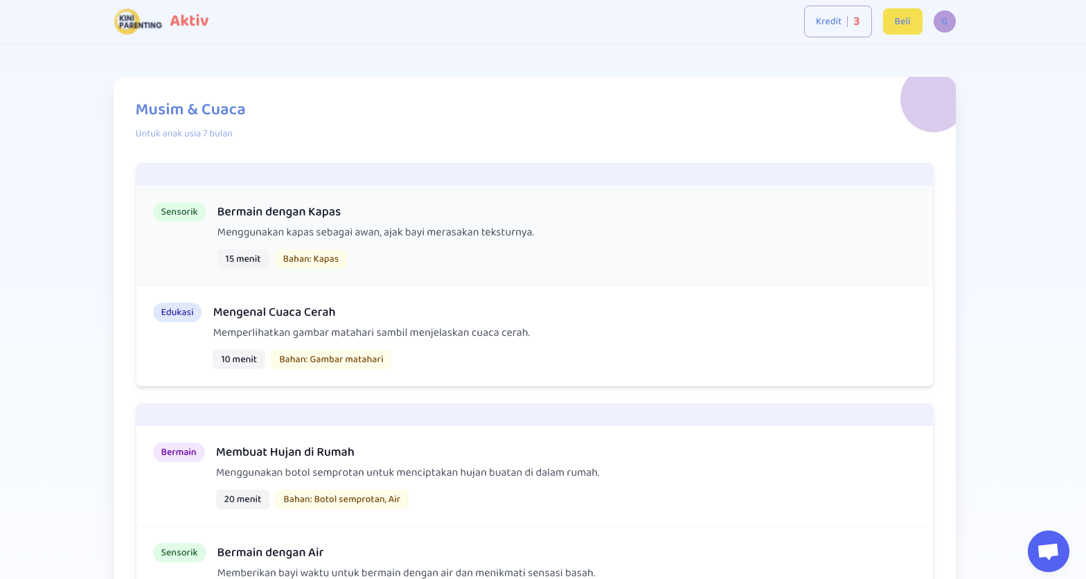Click the Kini Parenting logo
The image size is (1086, 579).
[x=138, y=21]
